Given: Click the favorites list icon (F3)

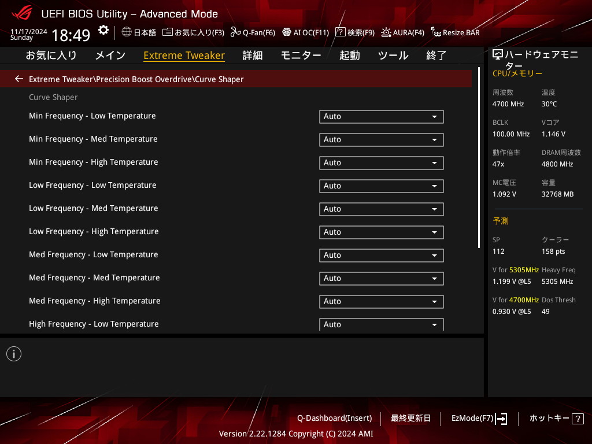Looking at the screenshot, I should pos(168,32).
